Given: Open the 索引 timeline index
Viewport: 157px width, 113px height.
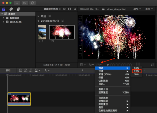Looking at the screenshot, I should point(8,70).
